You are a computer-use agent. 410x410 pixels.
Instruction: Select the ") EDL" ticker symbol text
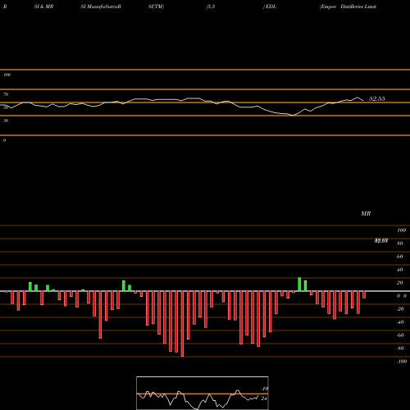point(270,7)
